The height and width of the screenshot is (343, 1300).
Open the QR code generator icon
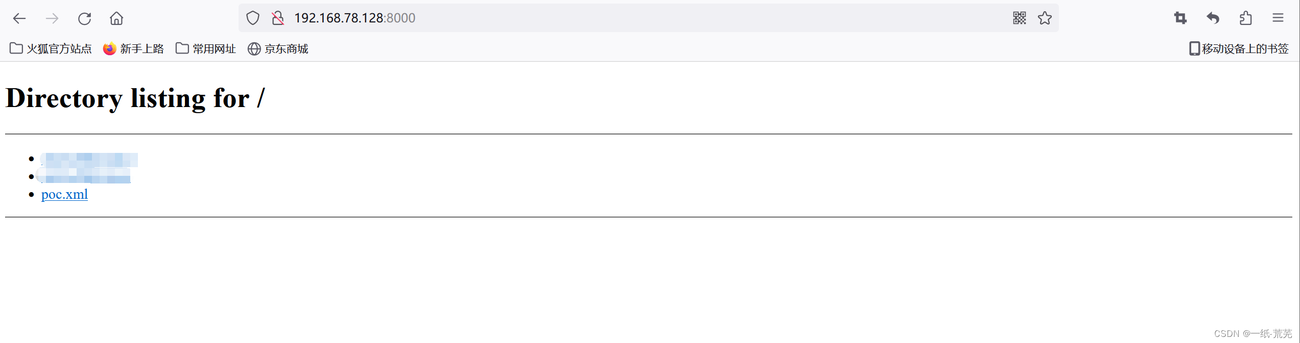1020,18
